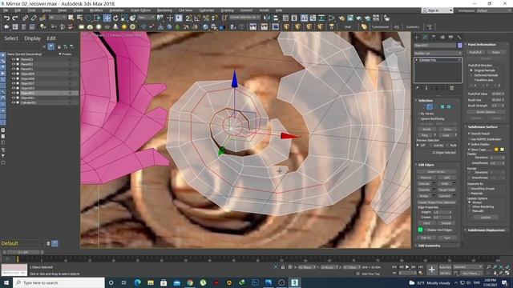Open the Display tab in command panel

click(450, 38)
